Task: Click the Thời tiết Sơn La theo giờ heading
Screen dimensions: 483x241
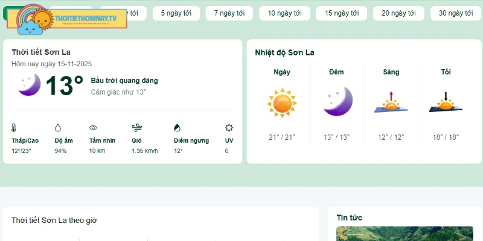Action: (x=54, y=221)
